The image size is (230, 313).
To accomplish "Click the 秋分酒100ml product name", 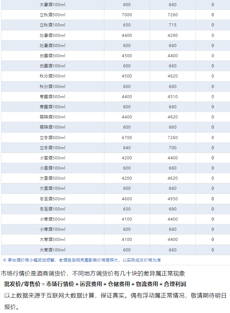I will (x=53, y=86).
